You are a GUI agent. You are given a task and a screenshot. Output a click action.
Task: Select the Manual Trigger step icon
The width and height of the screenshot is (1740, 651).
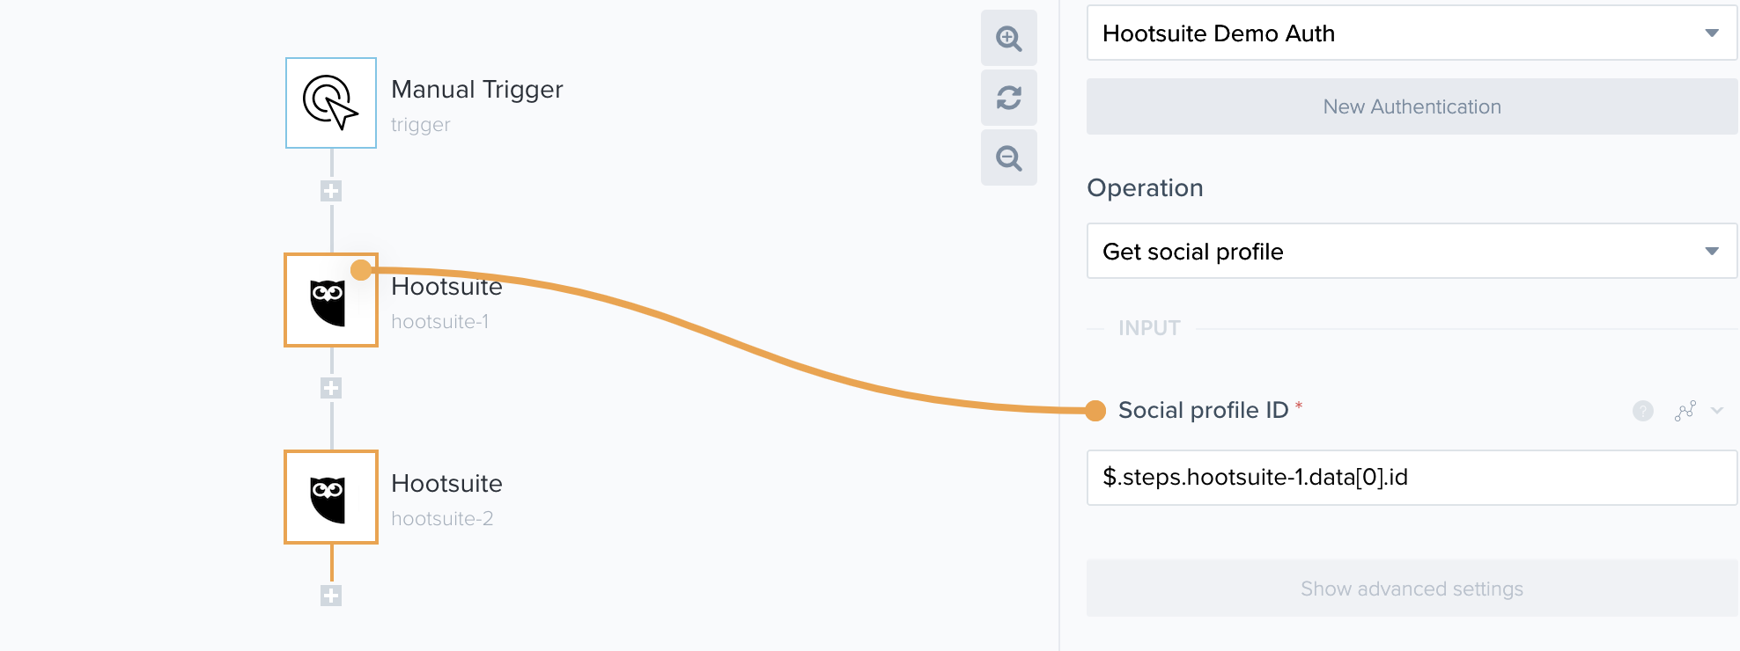coord(330,103)
